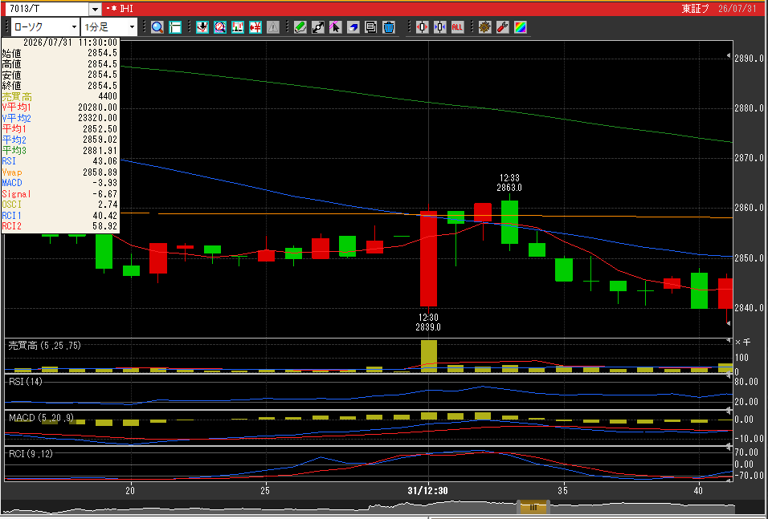Click the 安値 row in data box

pos(59,75)
